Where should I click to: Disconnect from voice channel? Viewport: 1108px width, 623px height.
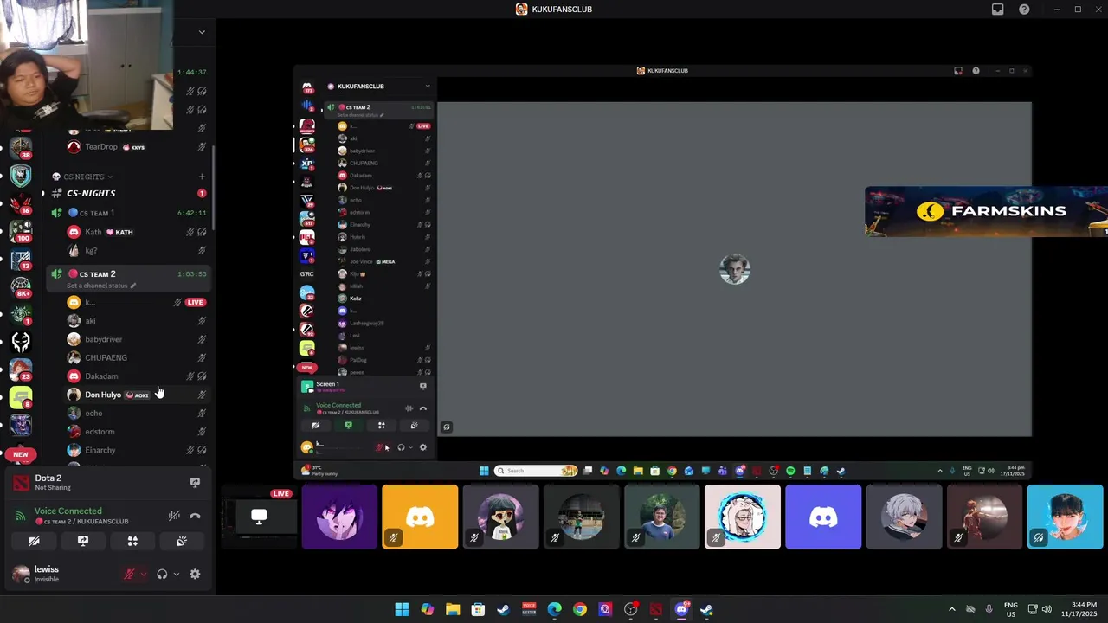point(195,516)
